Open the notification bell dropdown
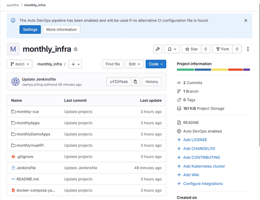This screenshot has height=200, width=260. point(171,49)
